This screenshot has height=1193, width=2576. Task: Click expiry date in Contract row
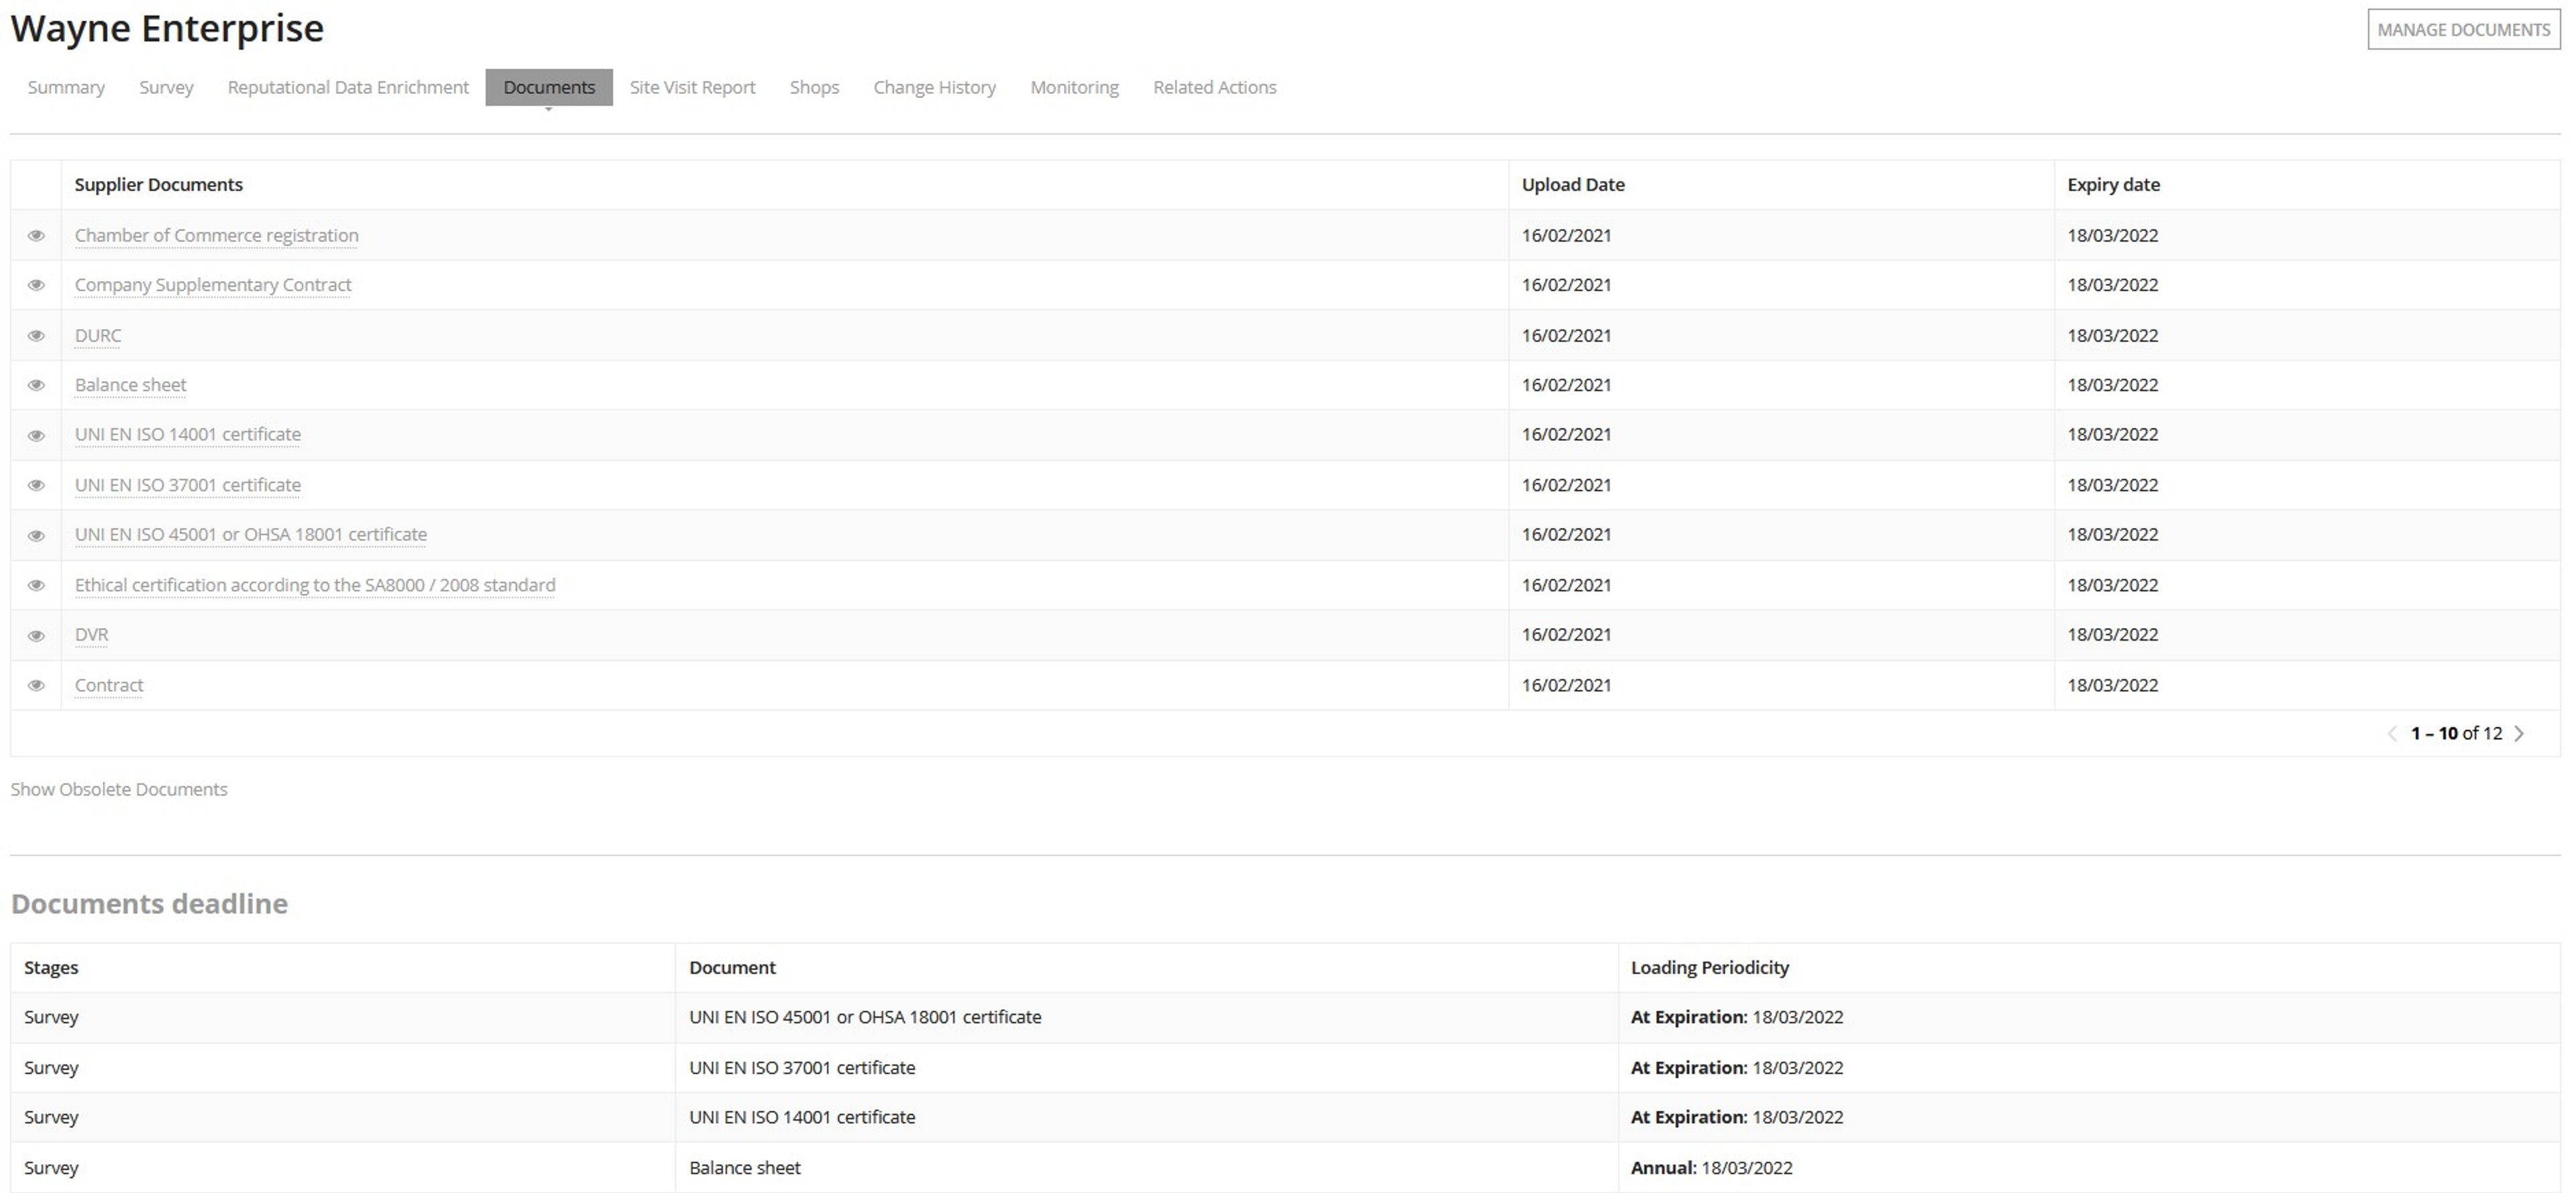point(2113,685)
